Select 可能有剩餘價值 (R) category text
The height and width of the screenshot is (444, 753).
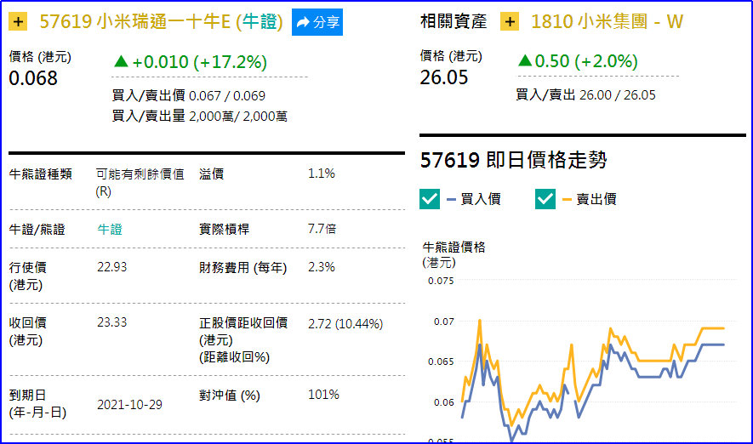coord(140,182)
